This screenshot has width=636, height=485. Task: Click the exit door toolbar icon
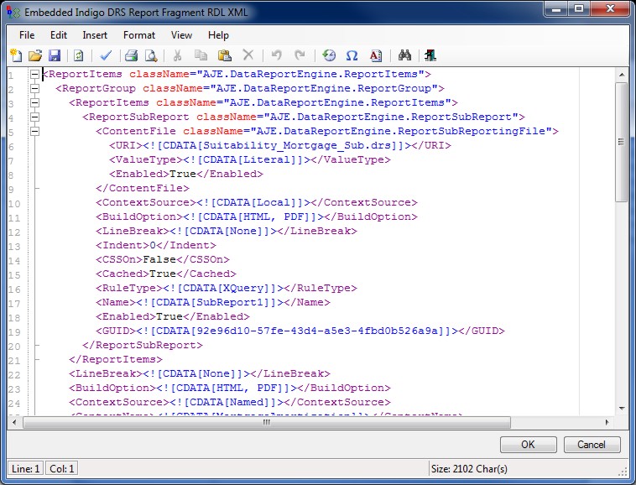click(x=430, y=55)
